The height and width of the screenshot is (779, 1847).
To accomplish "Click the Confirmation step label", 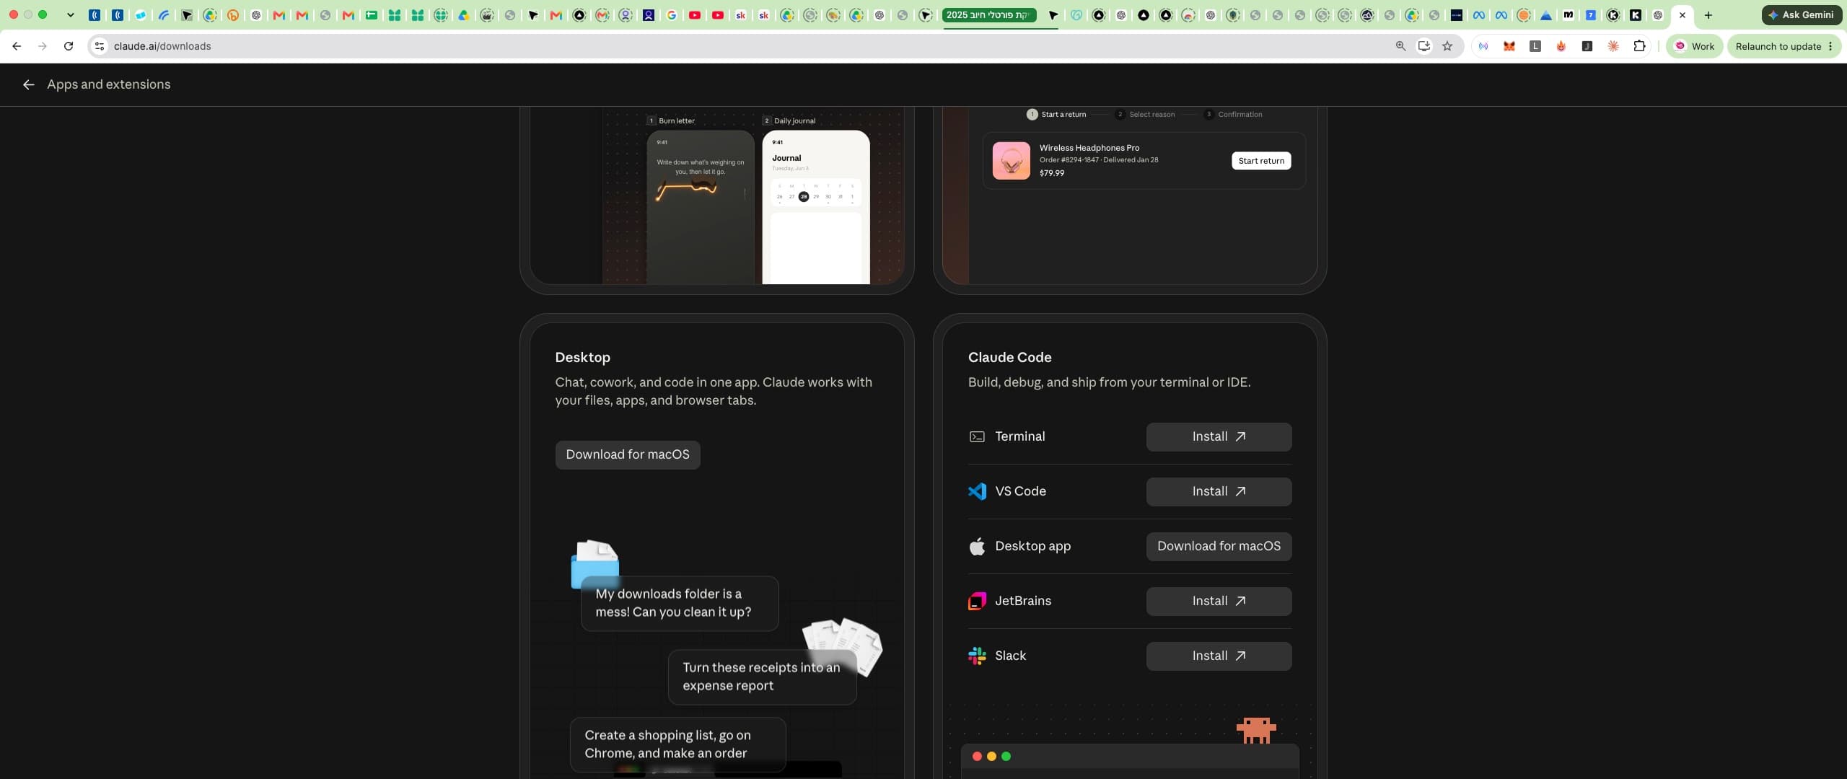I will (x=1240, y=114).
